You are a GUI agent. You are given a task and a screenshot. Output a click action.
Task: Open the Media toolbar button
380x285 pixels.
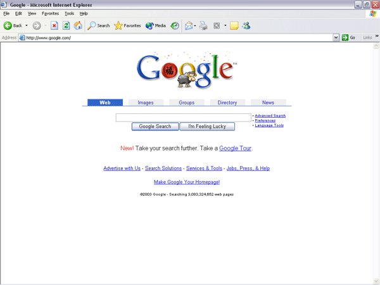[156, 25]
